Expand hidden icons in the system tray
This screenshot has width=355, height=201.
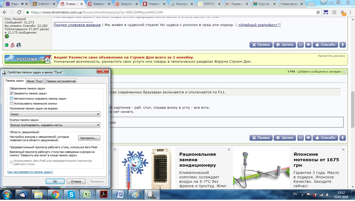[x=302, y=194]
